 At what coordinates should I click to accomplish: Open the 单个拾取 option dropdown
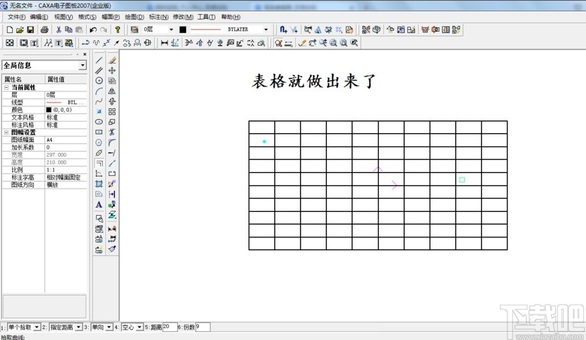point(36,327)
